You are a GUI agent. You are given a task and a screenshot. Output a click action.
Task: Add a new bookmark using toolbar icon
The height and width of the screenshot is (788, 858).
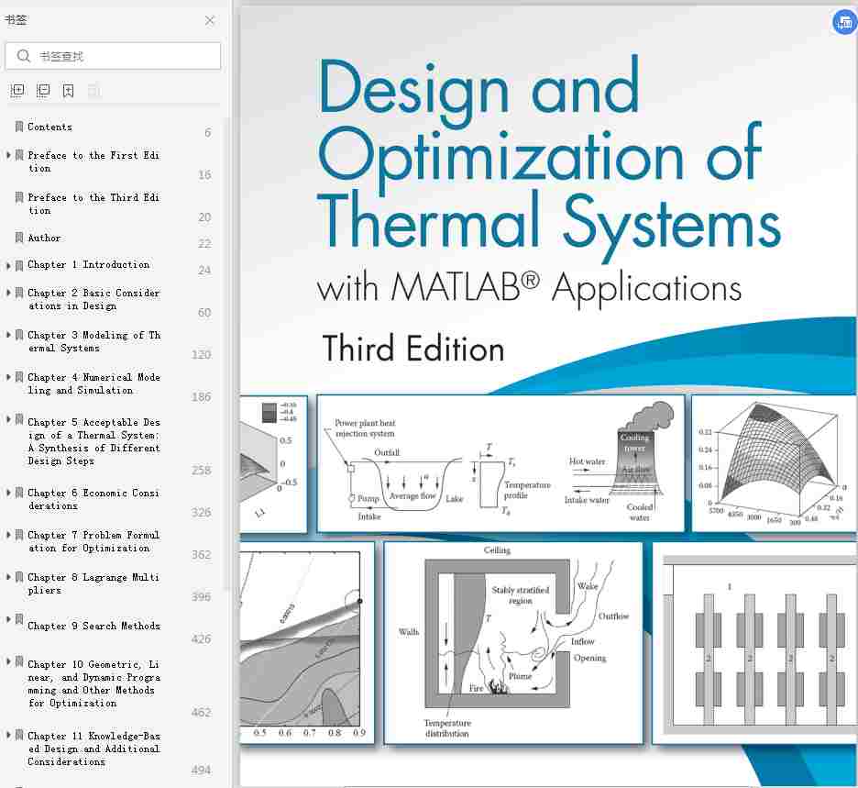(69, 90)
